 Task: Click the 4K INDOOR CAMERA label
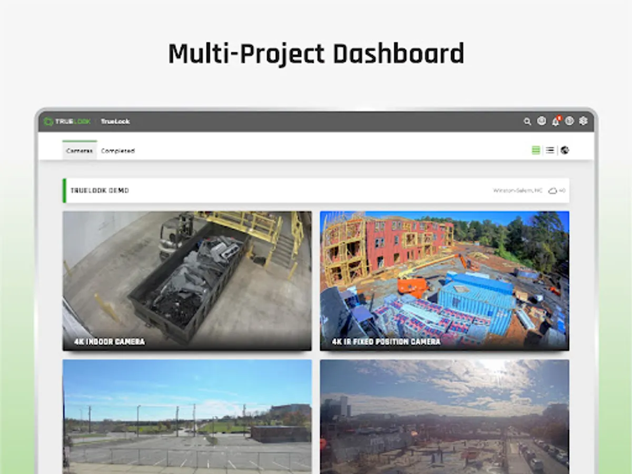tap(109, 342)
